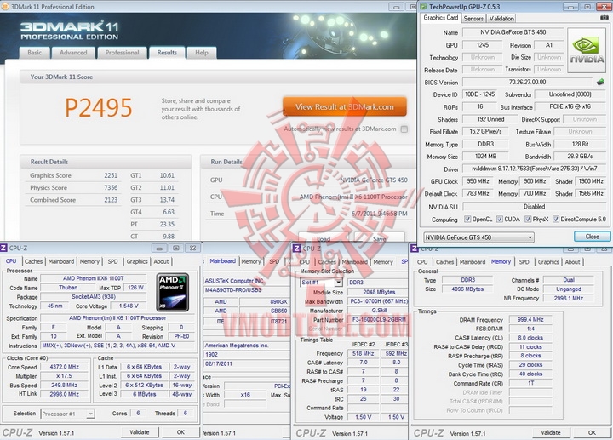
Task: Select the Graphics Card tab in GPU-Z
Action: pyautogui.click(x=441, y=18)
